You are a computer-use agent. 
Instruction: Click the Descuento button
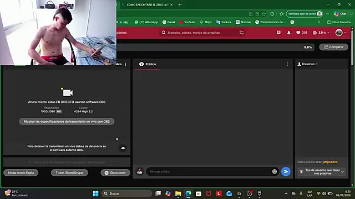tap(115, 172)
